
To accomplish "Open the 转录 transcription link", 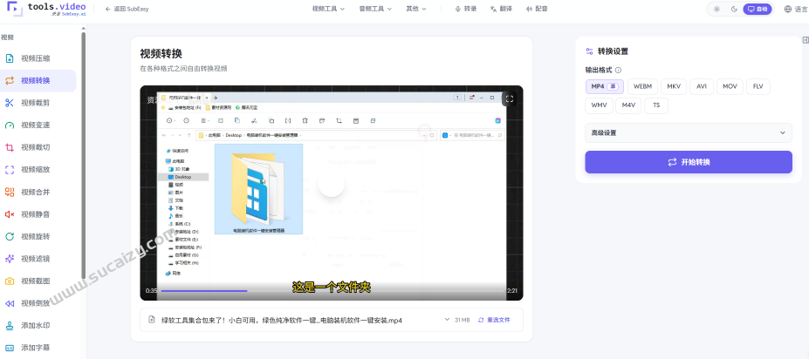I will point(466,9).
